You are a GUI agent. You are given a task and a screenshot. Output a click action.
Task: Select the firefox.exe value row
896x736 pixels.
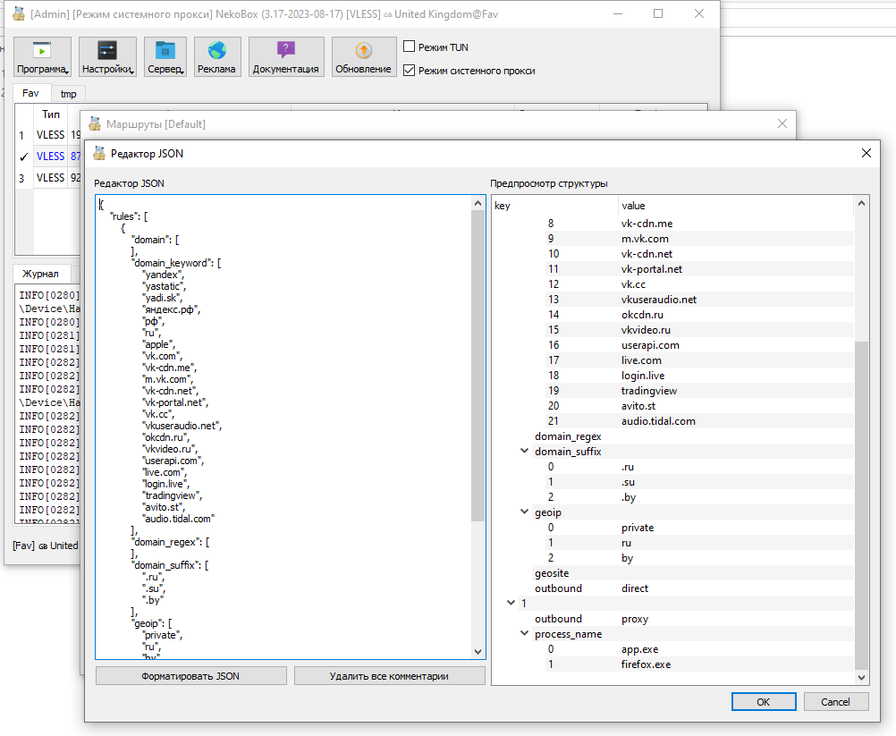[646, 664]
